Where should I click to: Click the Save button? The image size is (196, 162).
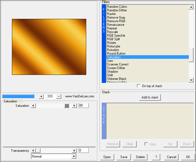pyautogui.click(x=124, y=157)
